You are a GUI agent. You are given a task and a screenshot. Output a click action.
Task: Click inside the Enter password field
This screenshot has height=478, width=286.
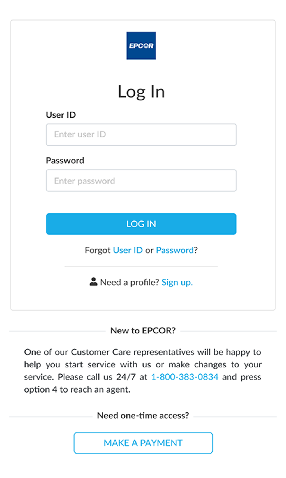(x=141, y=181)
